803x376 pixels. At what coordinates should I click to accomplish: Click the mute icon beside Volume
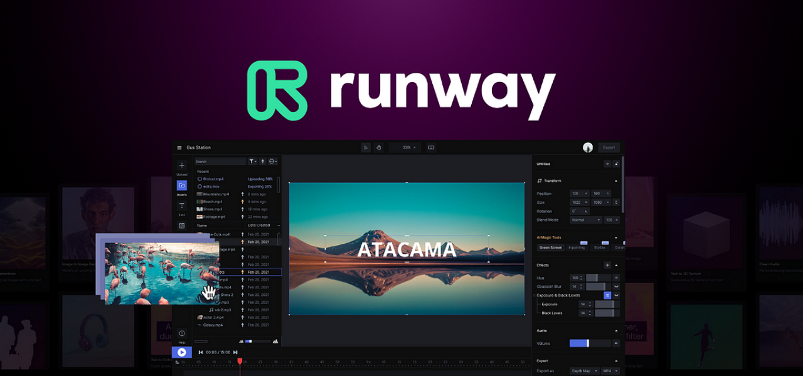616,343
